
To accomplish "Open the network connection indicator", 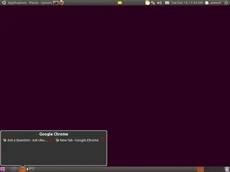I will click(x=153, y=3).
